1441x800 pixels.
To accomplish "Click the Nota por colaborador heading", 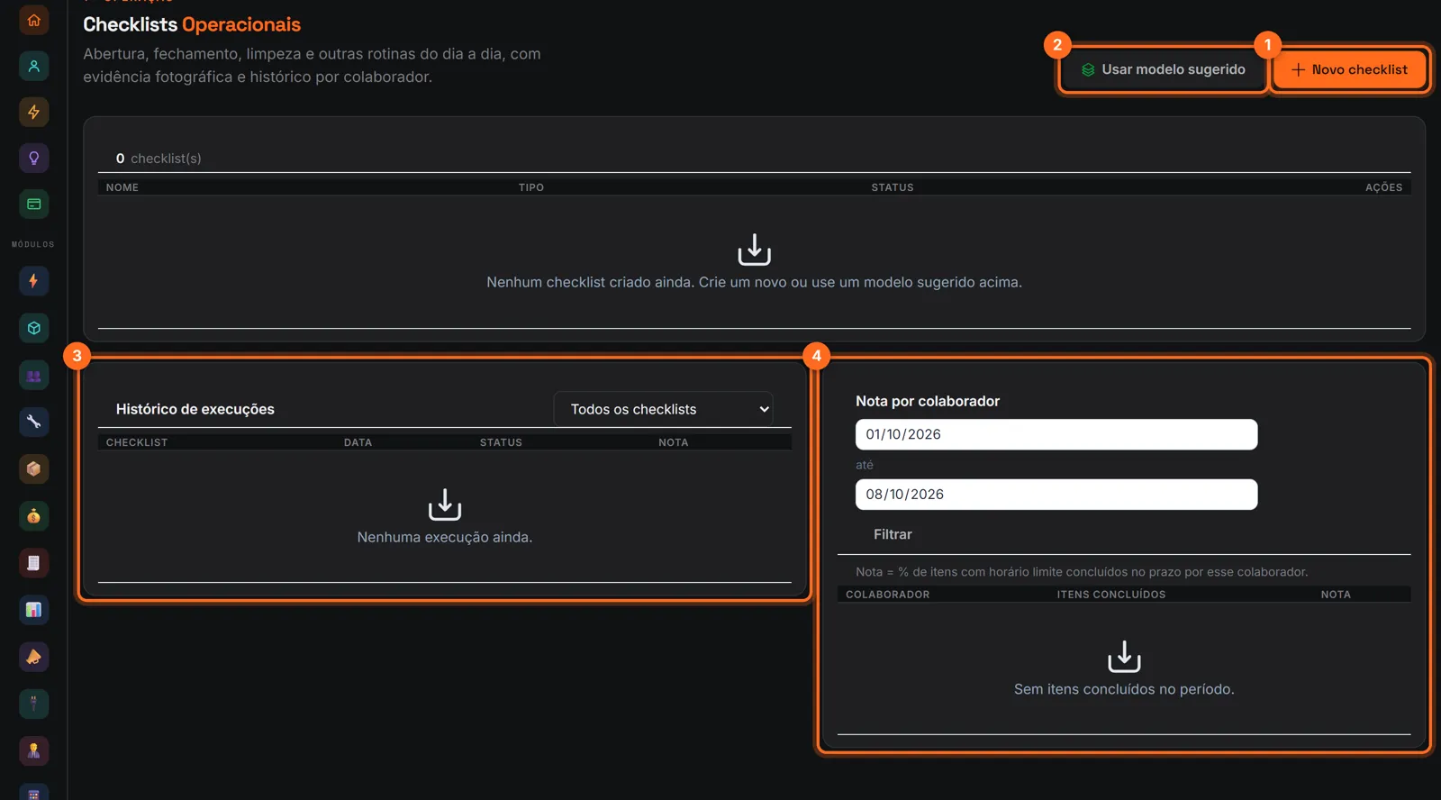I will point(928,401).
